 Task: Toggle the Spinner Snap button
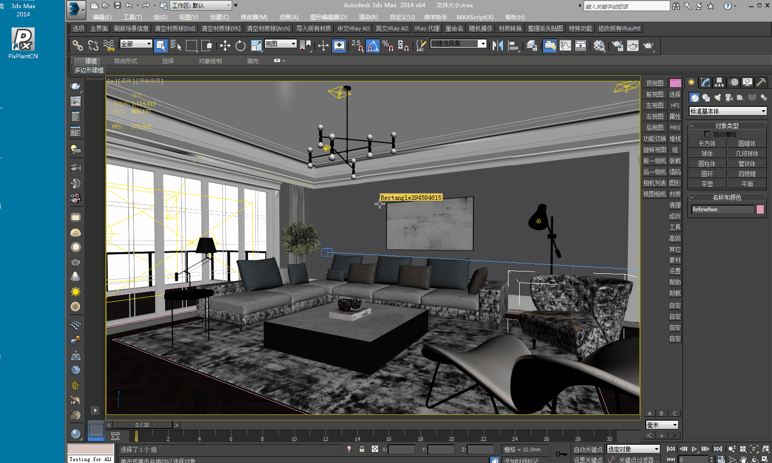click(403, 45)
